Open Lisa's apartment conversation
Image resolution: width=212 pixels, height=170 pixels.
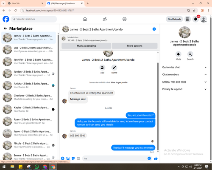tap(28, 49)
